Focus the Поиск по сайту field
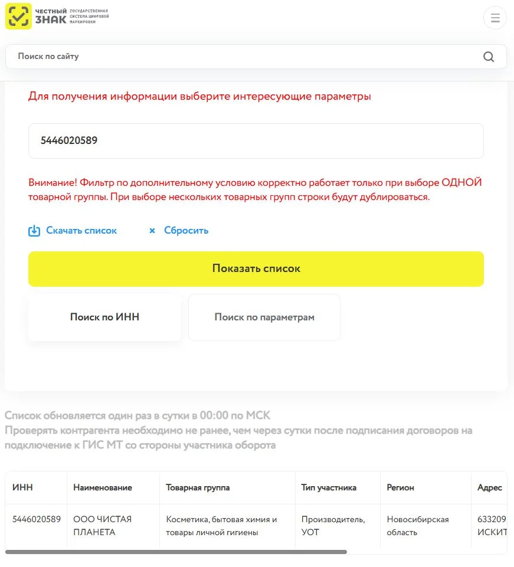Screen dimensions: 514x567 point(256,57)
